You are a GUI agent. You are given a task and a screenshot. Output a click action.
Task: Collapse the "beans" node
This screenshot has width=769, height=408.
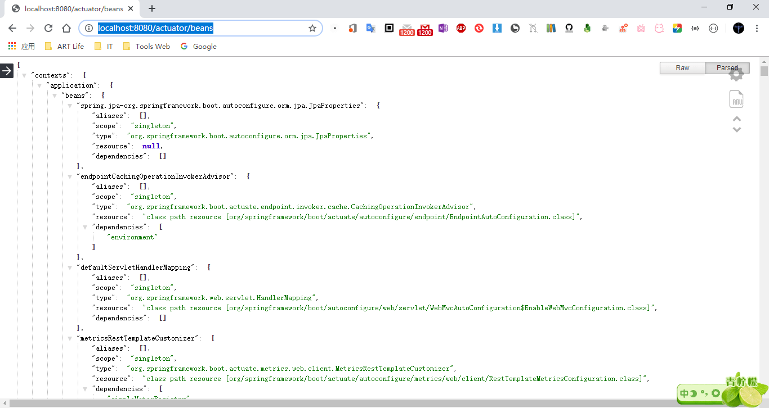click(x=55, y=96)
